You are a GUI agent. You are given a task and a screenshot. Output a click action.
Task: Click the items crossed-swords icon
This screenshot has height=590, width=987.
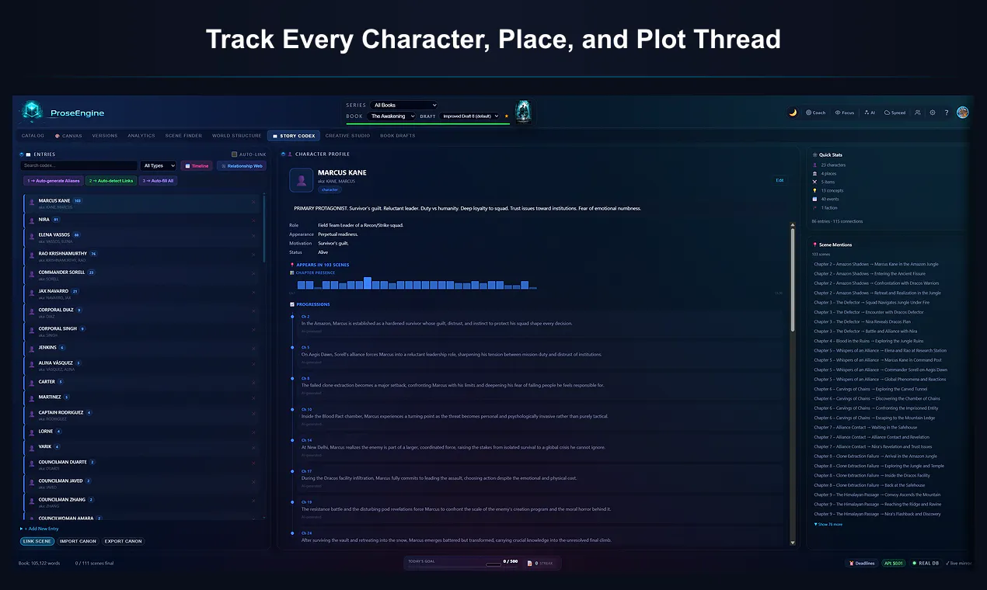(x=814, y=182)
